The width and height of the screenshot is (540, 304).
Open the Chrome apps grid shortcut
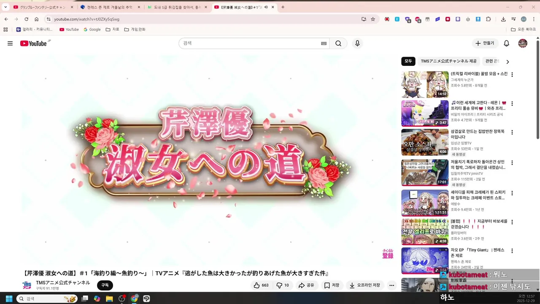point(5,30)
